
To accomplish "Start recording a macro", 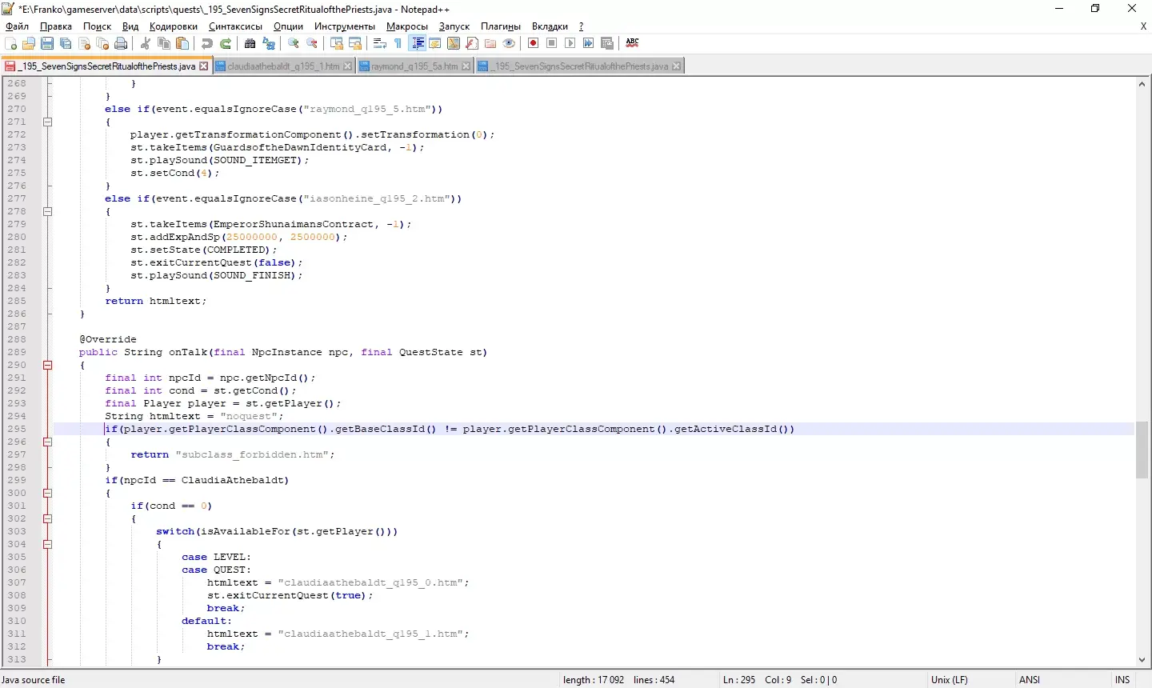I will pos(534,43).
